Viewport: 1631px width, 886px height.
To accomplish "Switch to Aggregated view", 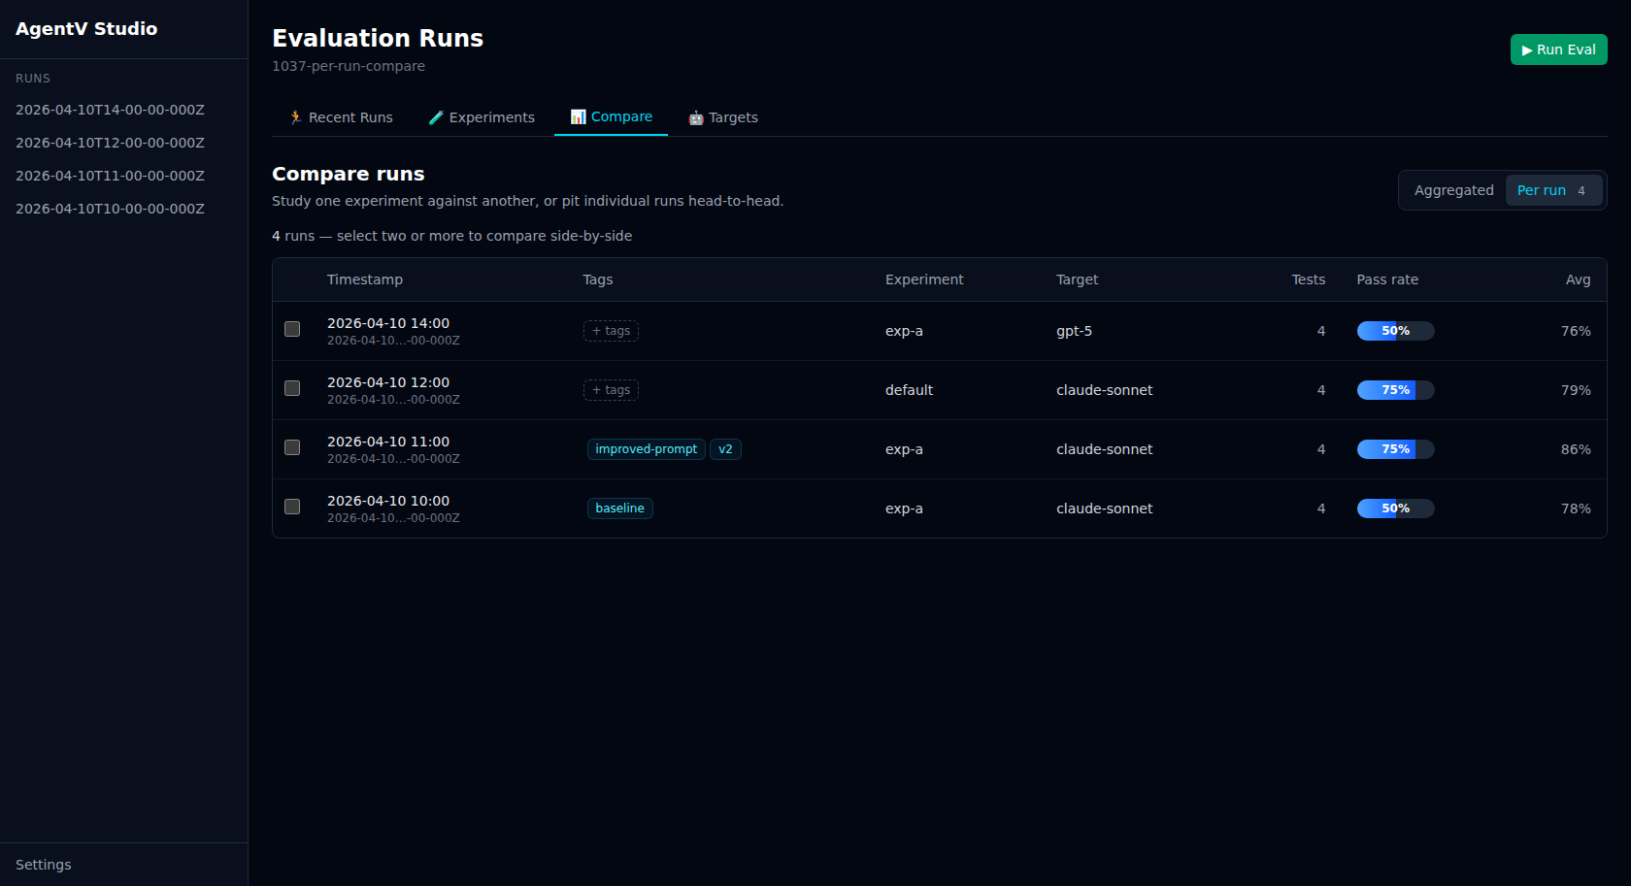I will (1453, 190).
